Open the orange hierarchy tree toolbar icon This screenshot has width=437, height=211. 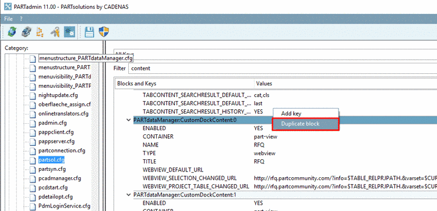[40, 32]
